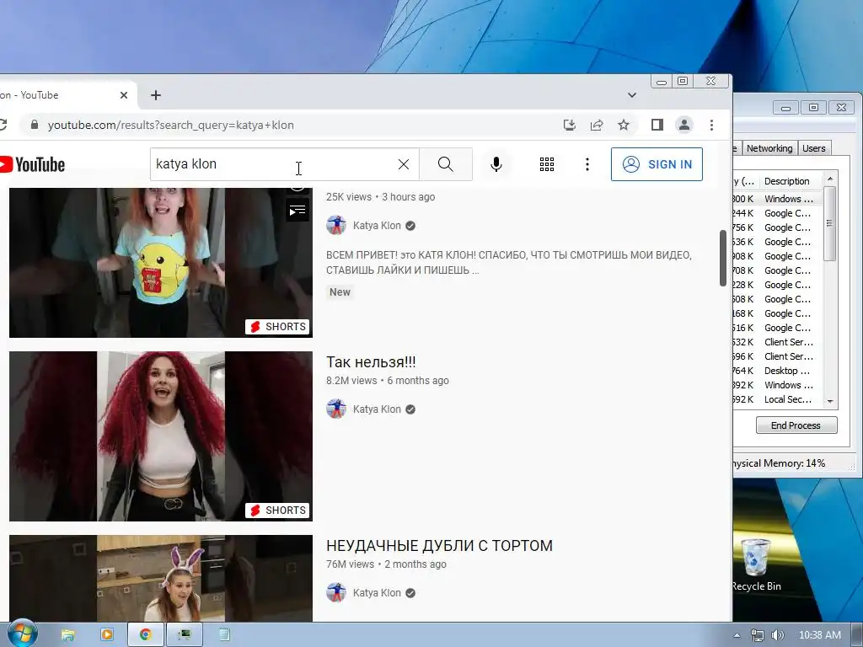
Task: Open the Windows Start menu
Action: tap(23, 634)
